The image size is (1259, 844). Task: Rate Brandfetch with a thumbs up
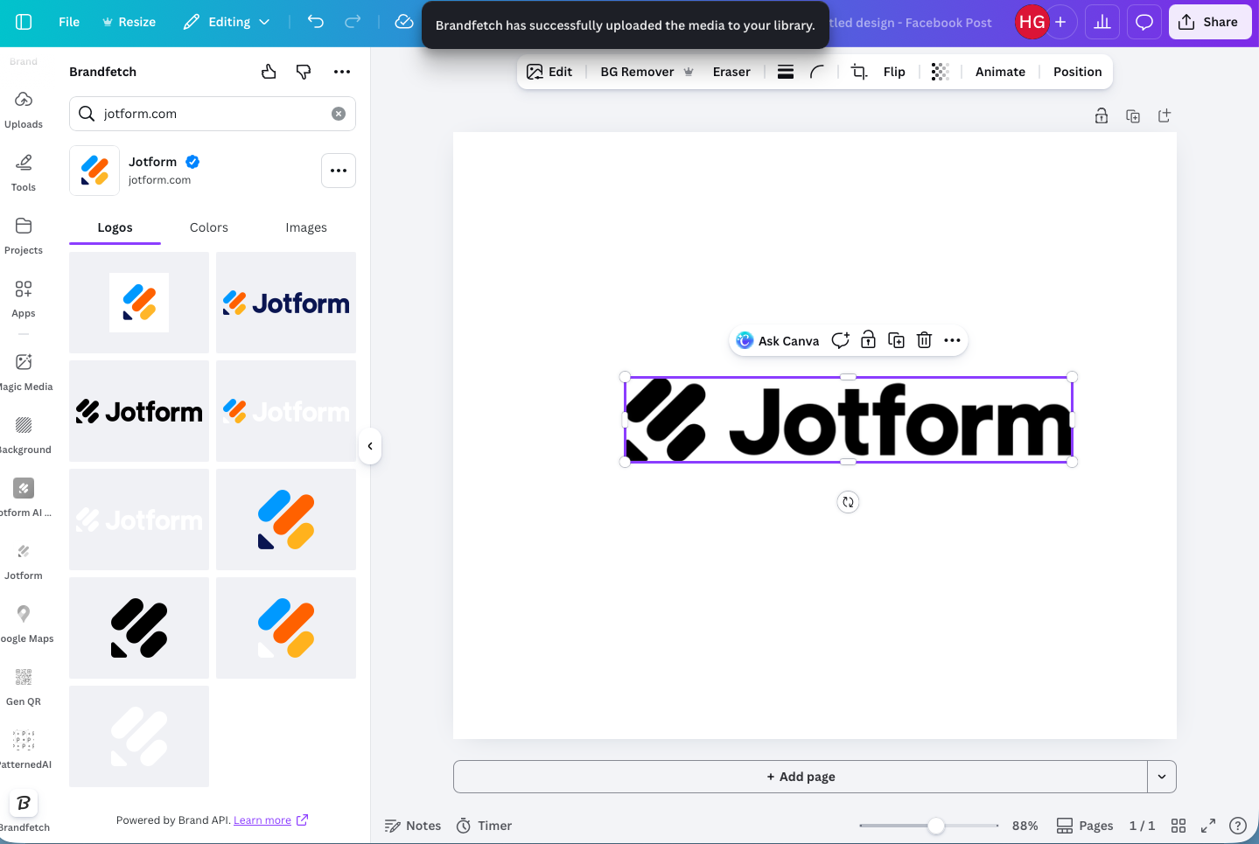click(x=269, y=72)
